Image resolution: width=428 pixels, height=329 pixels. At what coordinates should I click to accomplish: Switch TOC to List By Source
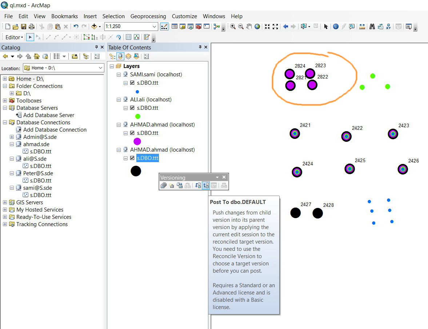pos(120,56)
